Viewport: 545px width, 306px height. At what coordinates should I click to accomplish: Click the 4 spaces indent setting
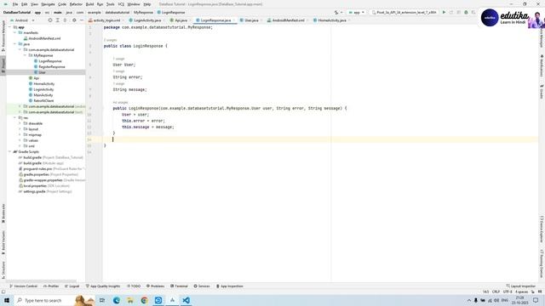click(521, 292)
